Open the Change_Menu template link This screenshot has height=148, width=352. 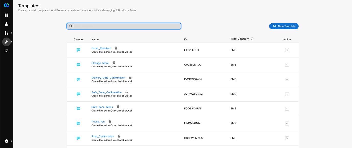click(100, 63)
